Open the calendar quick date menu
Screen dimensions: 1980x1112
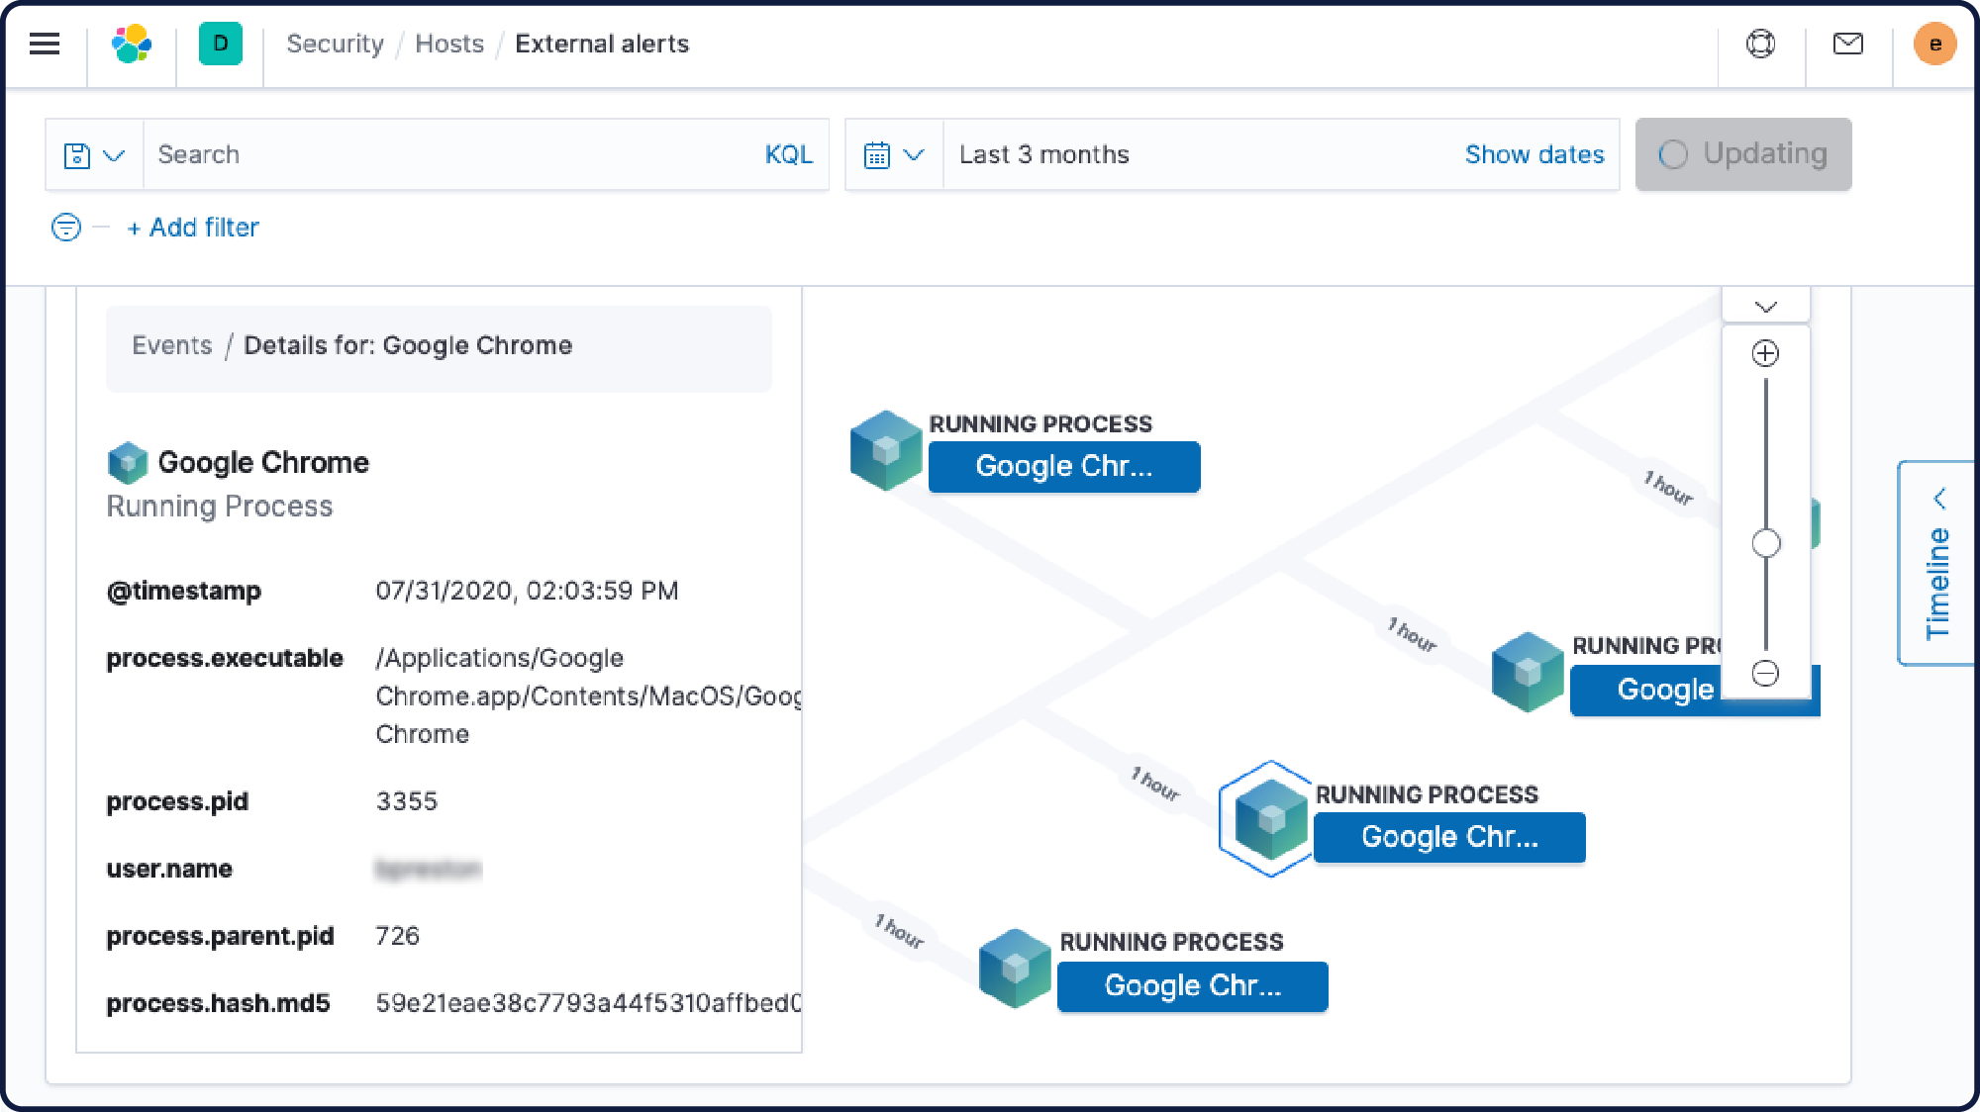(893, 155)
